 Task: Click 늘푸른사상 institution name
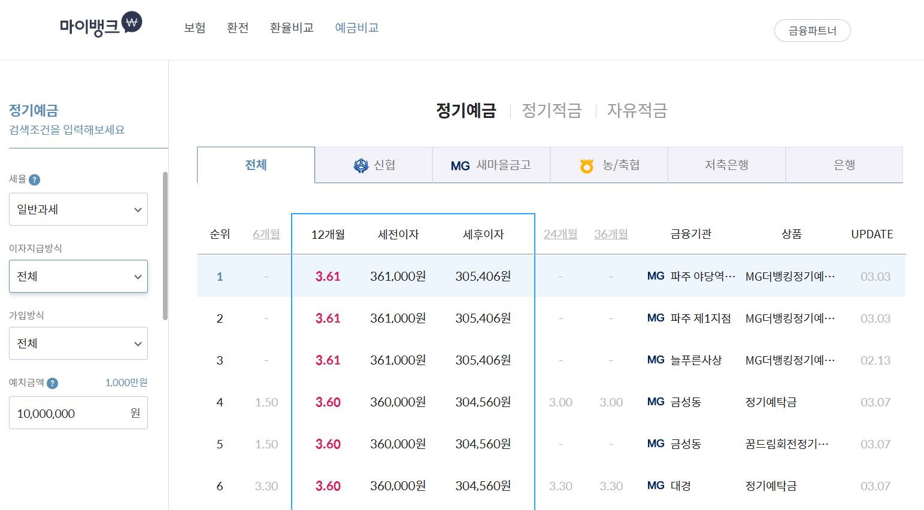tap(696, 360)
